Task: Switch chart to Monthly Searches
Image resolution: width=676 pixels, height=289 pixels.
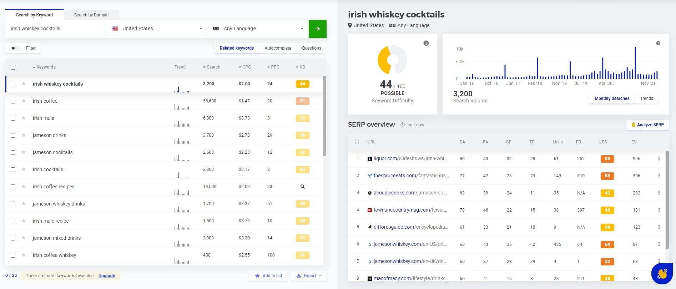Action: (x=612, y=98)
